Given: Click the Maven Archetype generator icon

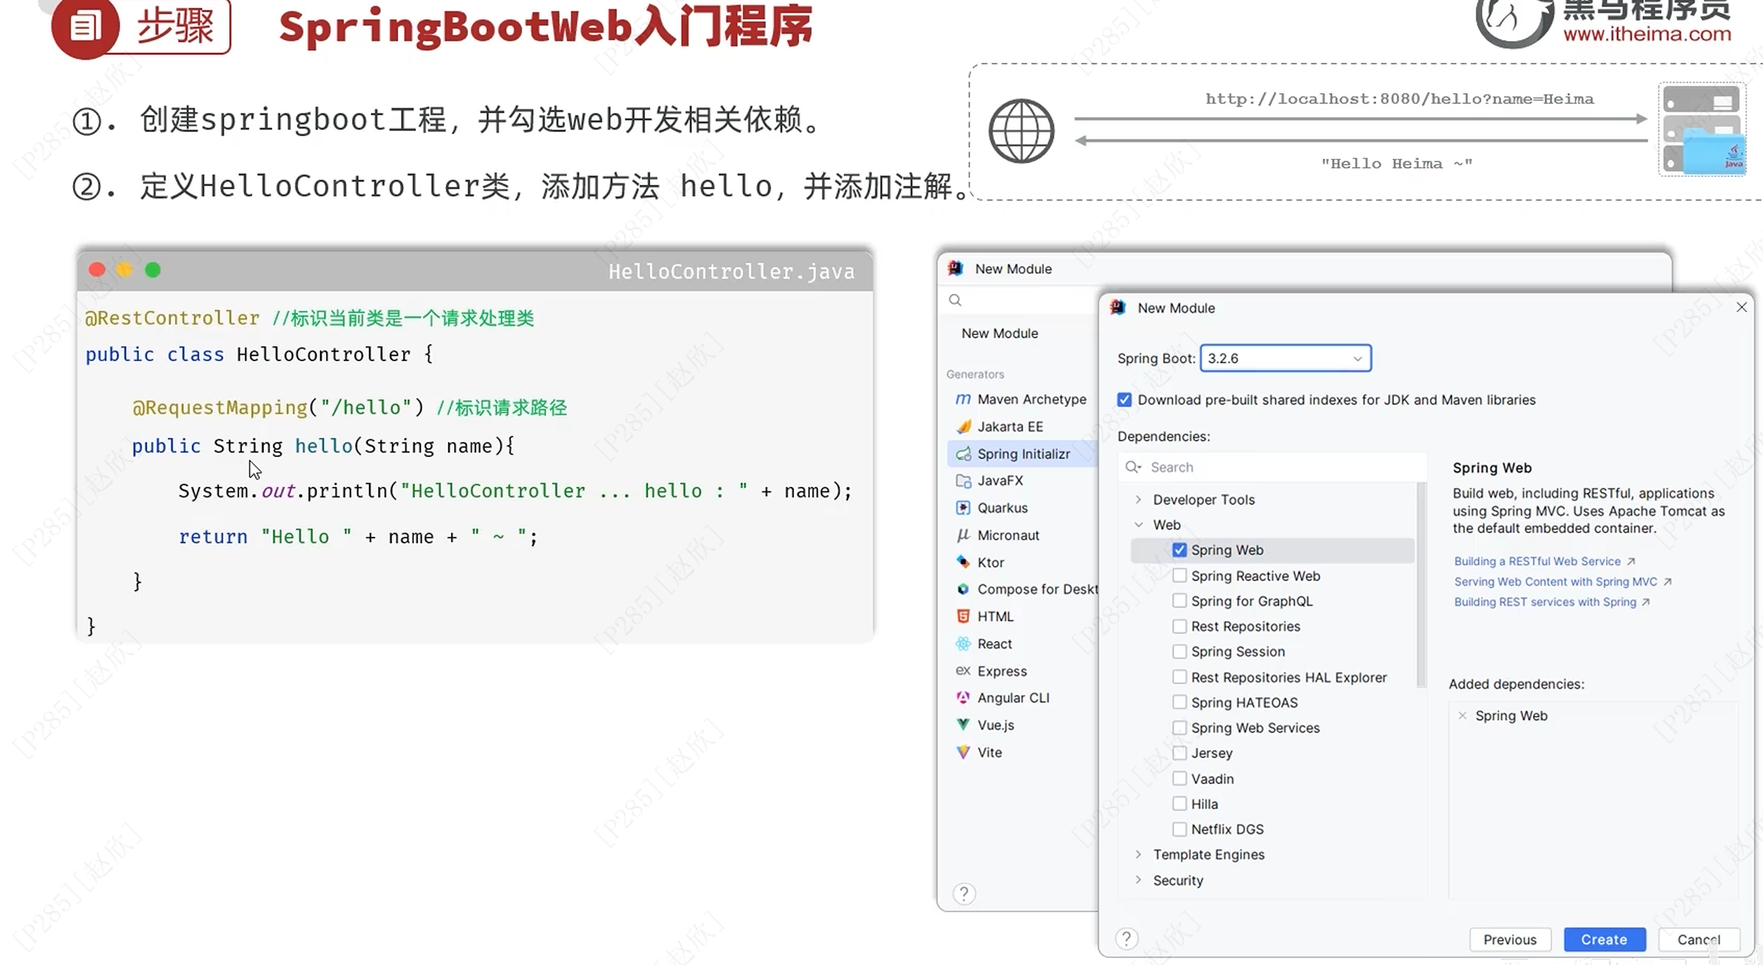Looking at the screenshot, I should click(963, 399).
